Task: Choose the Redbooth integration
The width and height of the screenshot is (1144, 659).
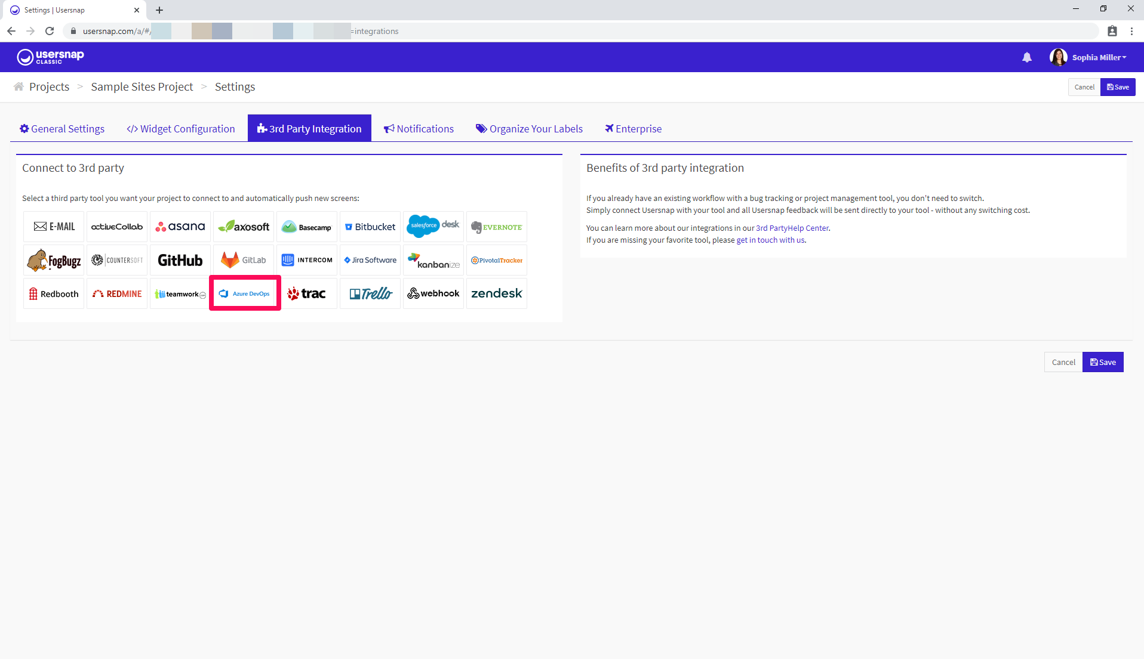Action: point(54,293)
